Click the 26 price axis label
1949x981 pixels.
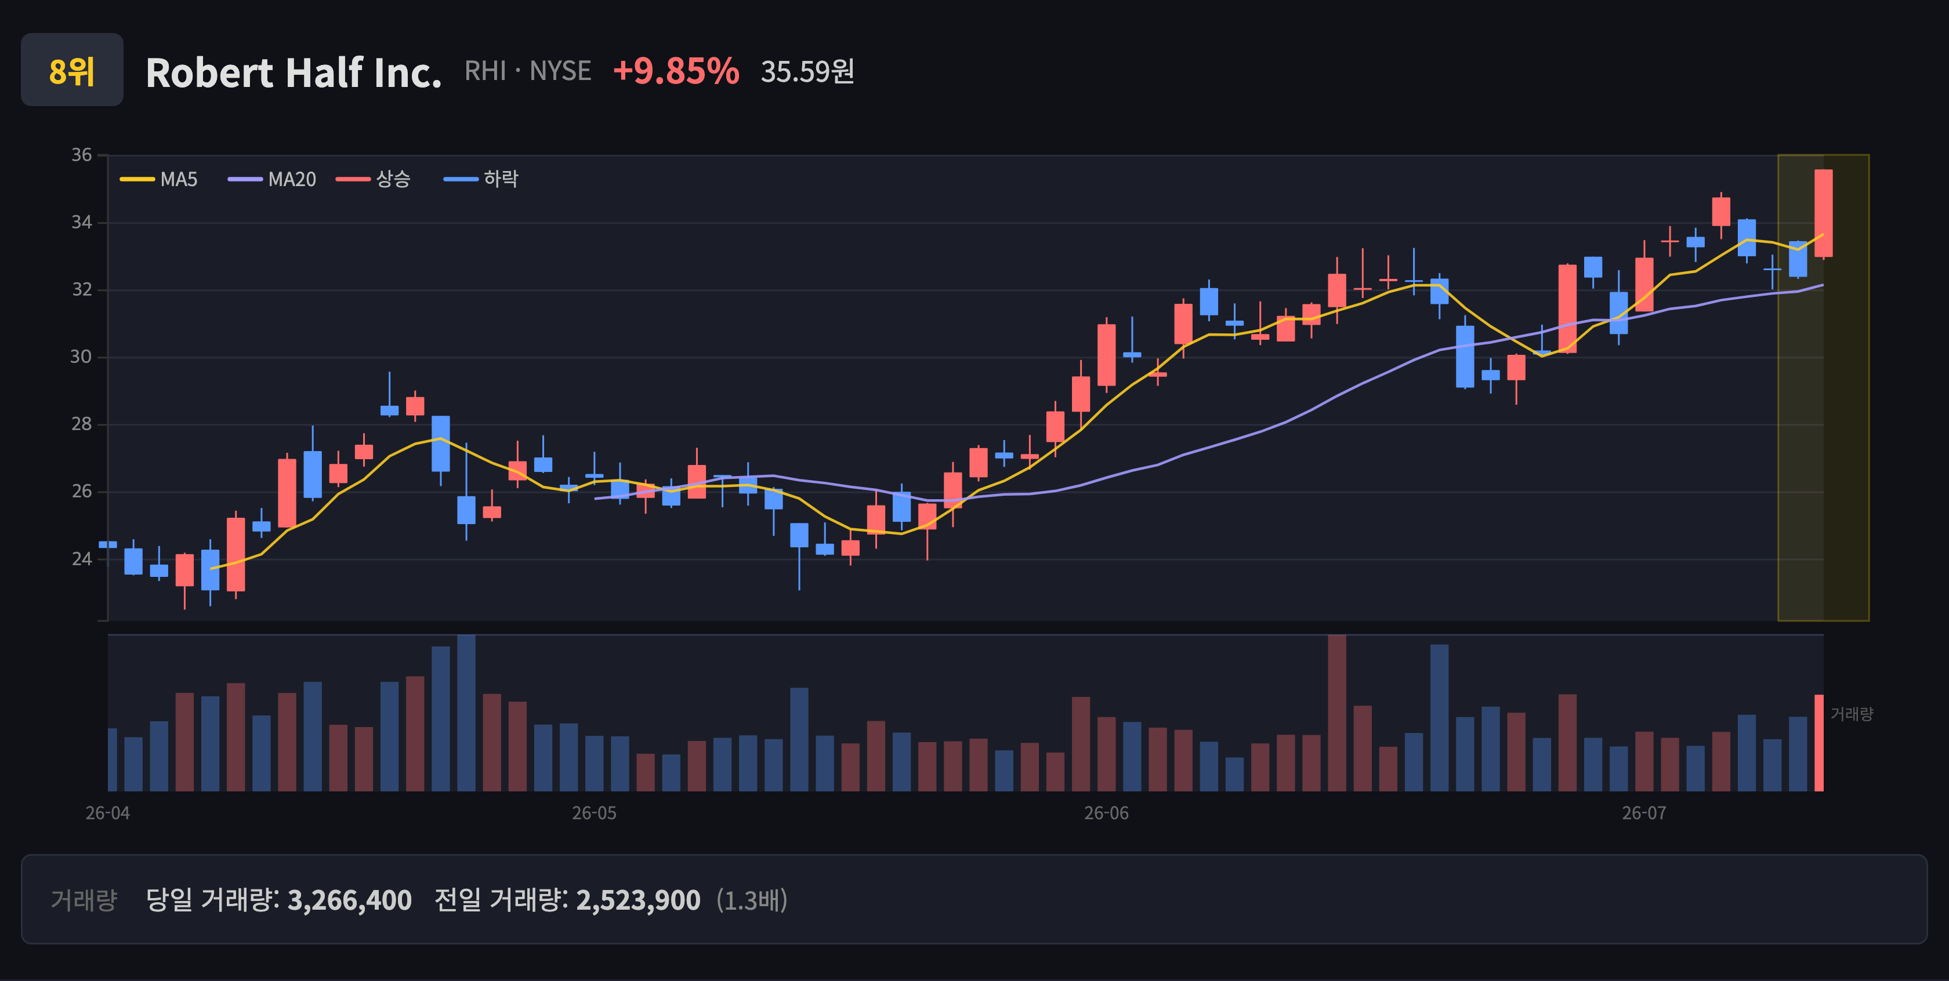pyautogui.click(x=82, y=492)
